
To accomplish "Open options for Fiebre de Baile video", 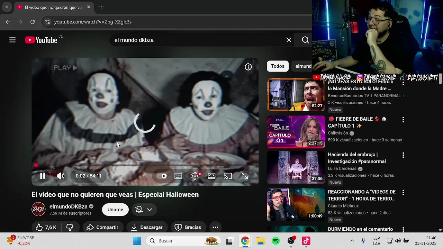I will tap(403, 120).
